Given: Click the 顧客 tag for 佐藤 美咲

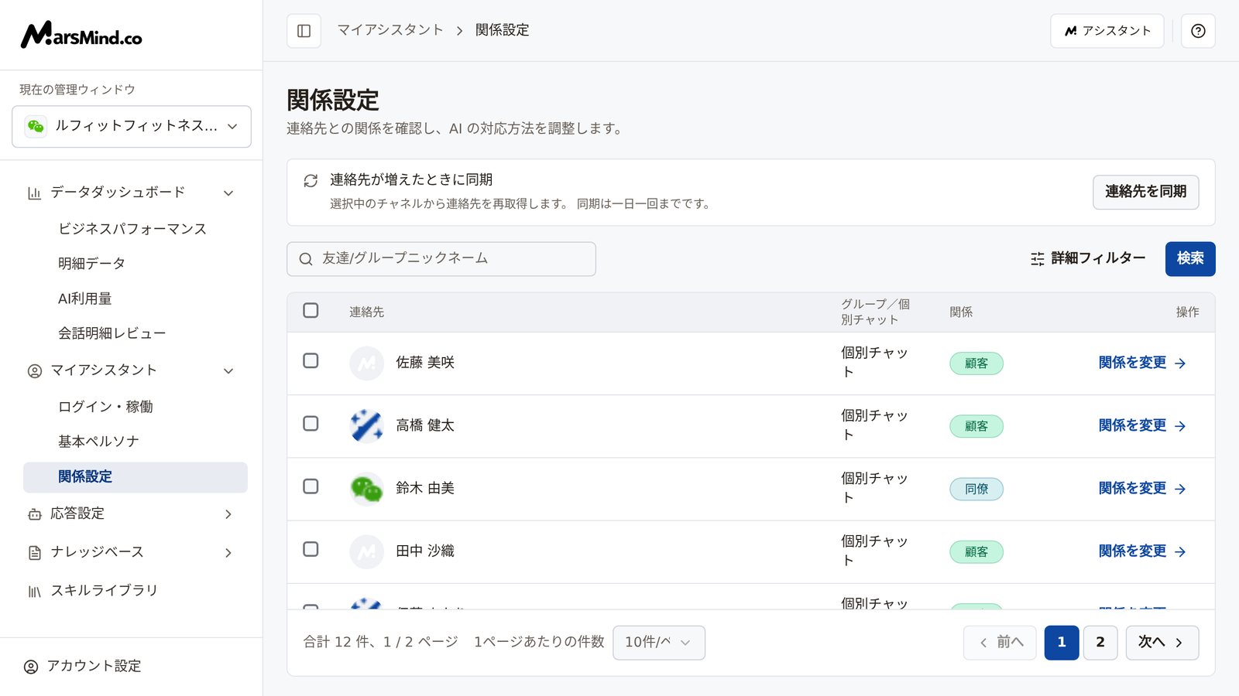Looking at the screenshot, I should pyautogui.click(x=976, y=363).
